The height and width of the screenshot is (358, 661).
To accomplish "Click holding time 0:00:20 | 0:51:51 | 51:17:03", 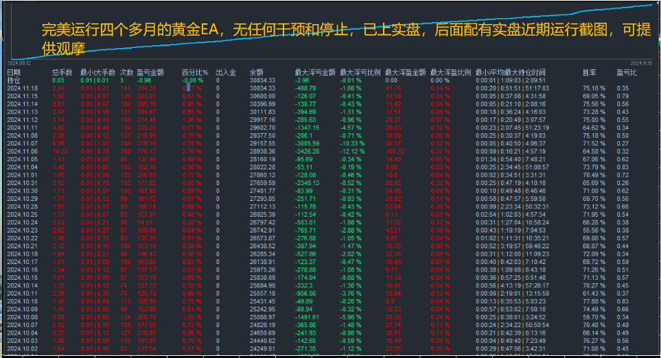I will 512,88.
